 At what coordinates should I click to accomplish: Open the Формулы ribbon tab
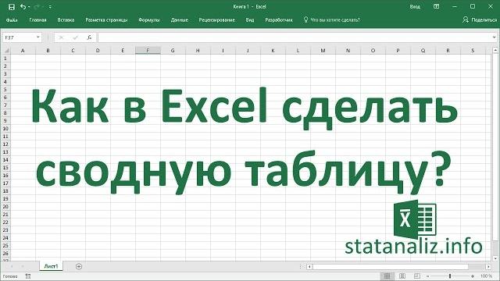click(149, 20)
